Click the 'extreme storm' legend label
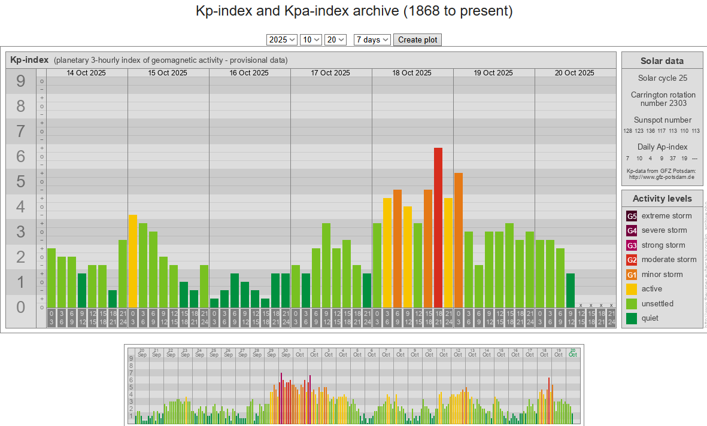 tap(666, 216)
